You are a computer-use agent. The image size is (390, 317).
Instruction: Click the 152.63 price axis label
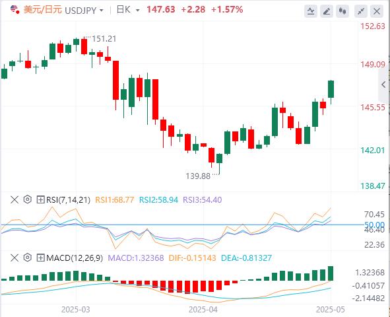(x=373, y=26)
